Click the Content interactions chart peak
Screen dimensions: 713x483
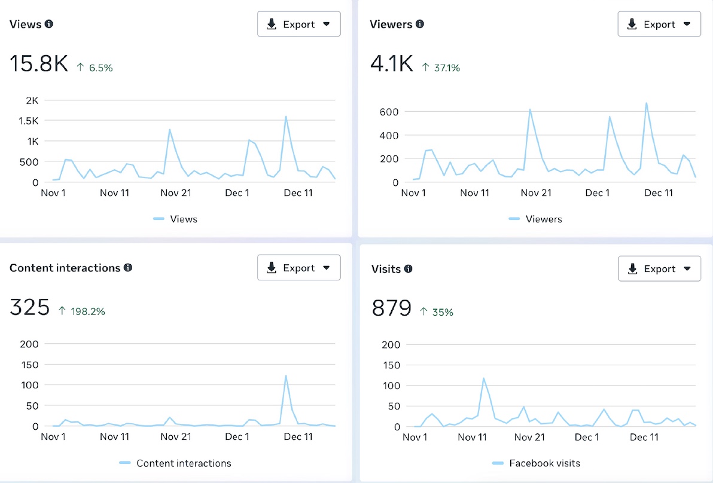click(286, 376)
